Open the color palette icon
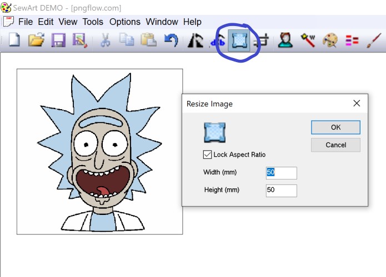Image resolution: width=386 pixels, height=277 pixels. [330, 40]
